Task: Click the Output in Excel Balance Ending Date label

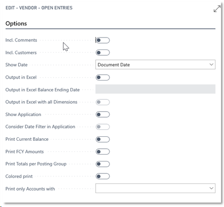Action: [x=43, y=90]
